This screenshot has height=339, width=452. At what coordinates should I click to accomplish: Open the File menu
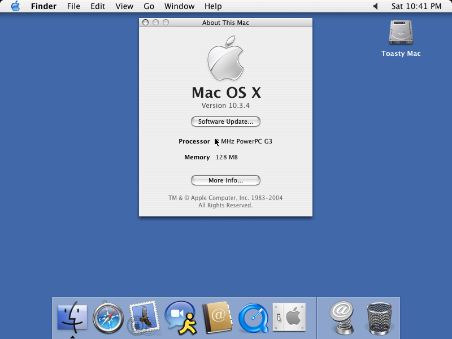tap(73, 6)
